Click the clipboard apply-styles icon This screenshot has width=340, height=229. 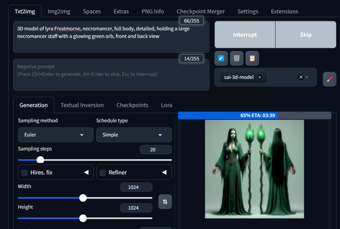pyautogui.click(x=252, y=58)
